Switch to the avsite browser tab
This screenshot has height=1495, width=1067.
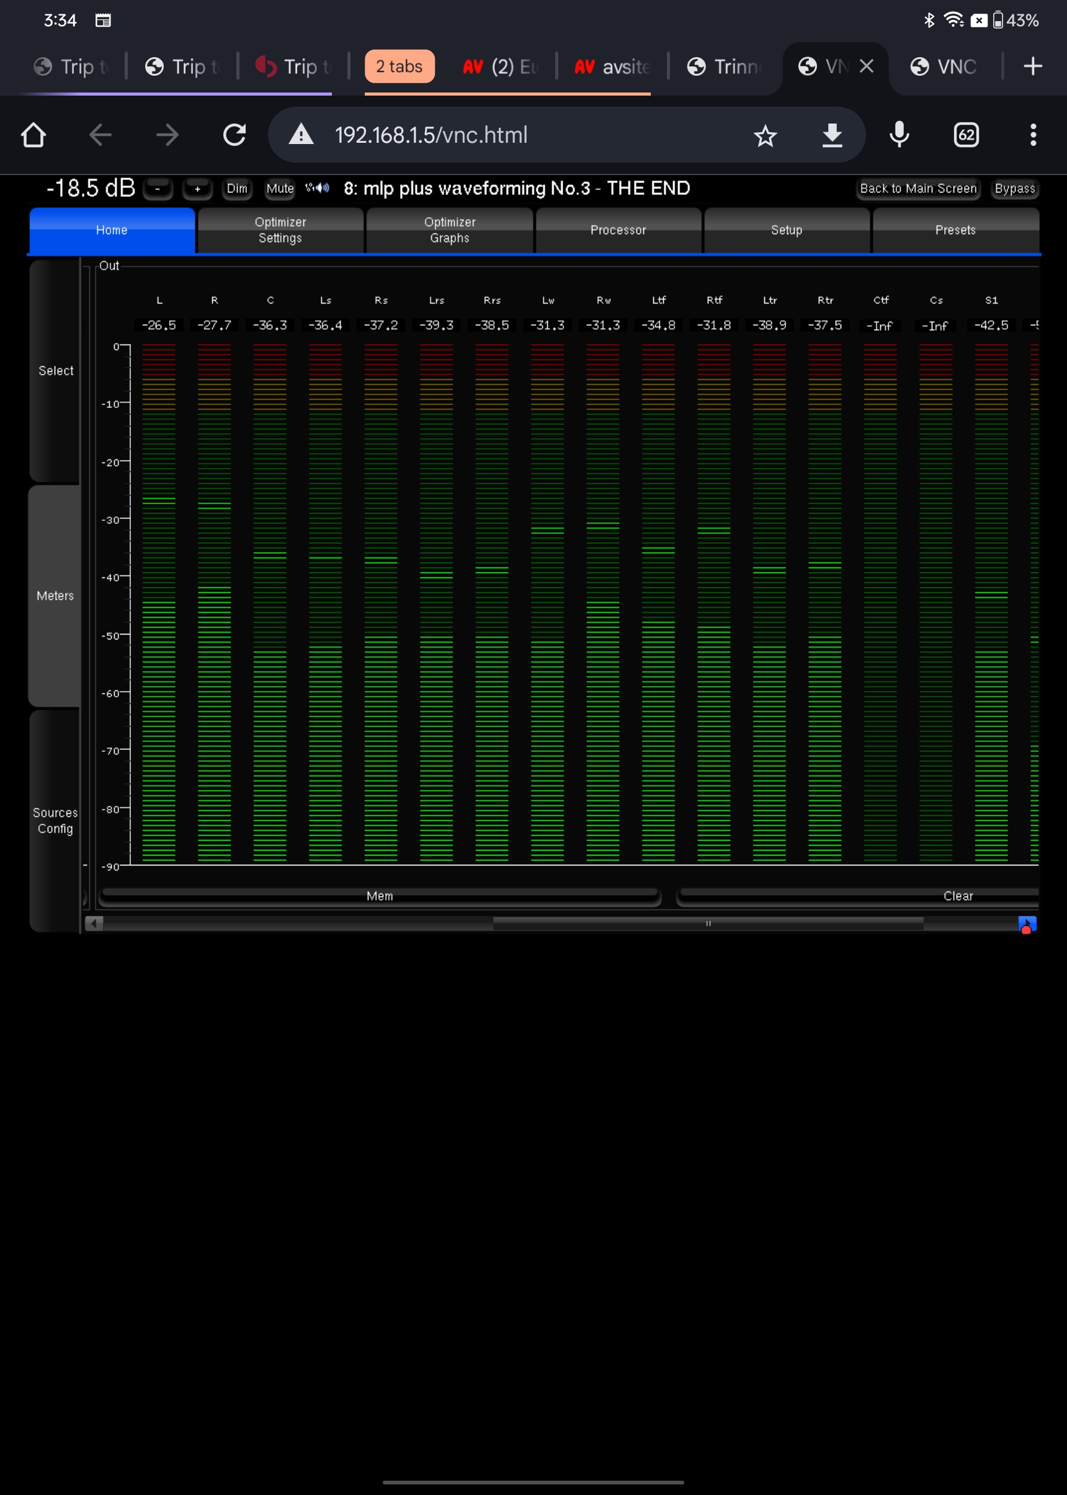point(612,66)
